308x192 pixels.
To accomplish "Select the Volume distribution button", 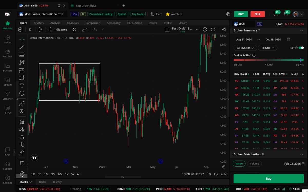I will pos(254,164).
